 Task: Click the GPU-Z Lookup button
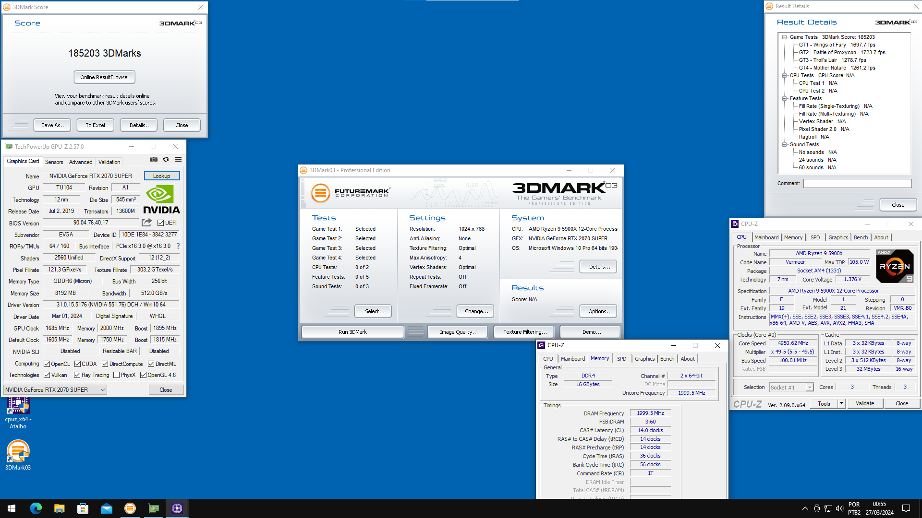click(162, 176)
